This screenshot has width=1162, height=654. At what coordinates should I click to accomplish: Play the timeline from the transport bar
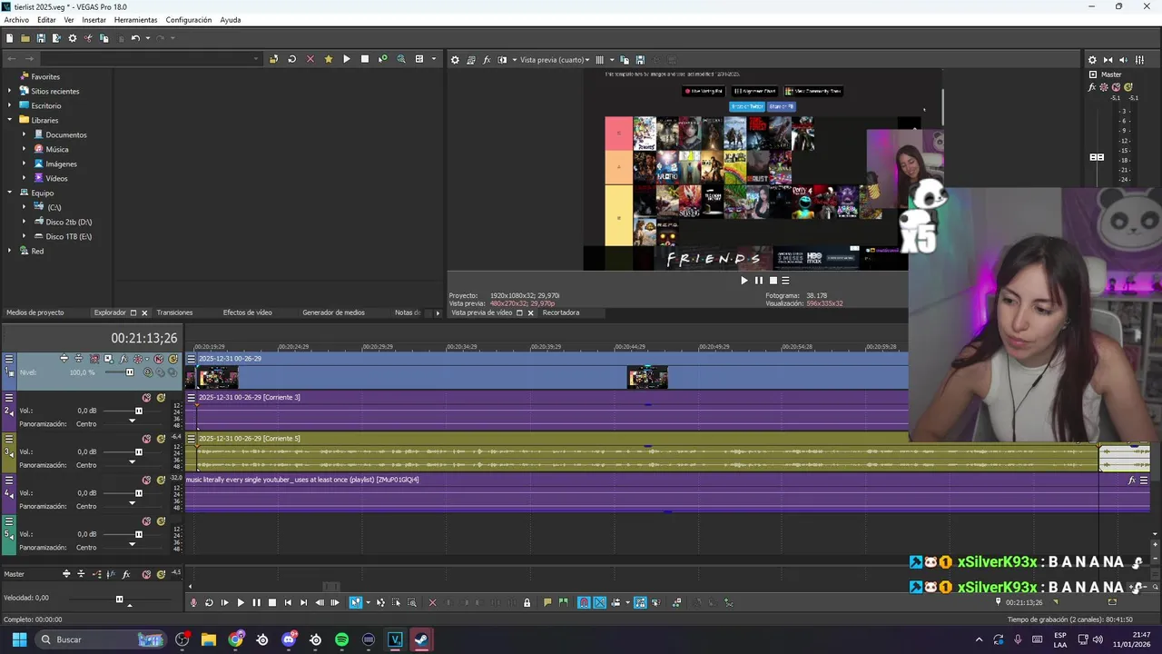[x=241, y=602]
